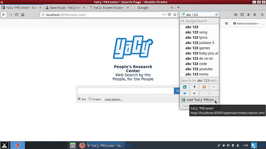Search abc 123 with eBay
The height and width of the screenshot is (149, 266).
[214, 87]
